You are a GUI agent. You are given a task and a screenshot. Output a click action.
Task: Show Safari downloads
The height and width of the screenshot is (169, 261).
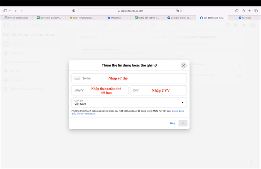[237, 11]
